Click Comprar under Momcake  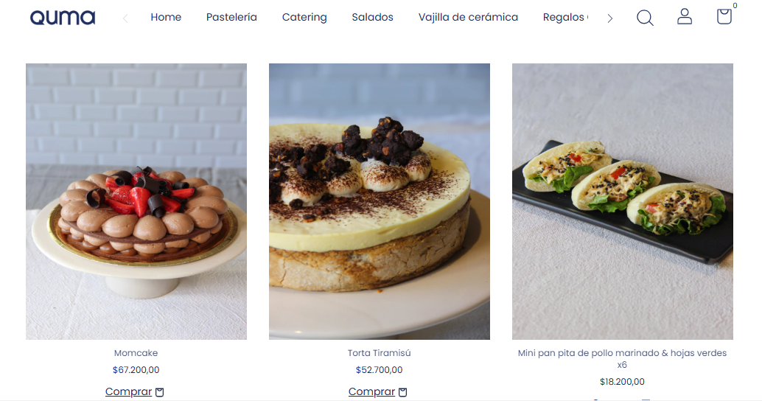coord(128,391)
